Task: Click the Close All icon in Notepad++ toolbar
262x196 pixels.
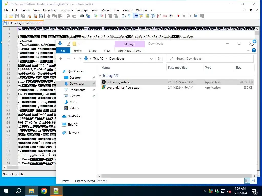Action: [x=35, y=16]
